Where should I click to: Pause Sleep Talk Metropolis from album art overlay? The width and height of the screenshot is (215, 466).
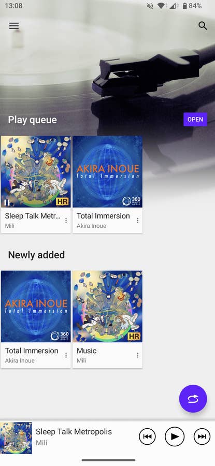point(7,202)
